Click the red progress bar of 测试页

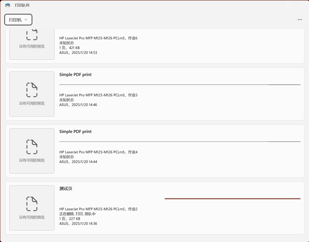click(232, 199)
